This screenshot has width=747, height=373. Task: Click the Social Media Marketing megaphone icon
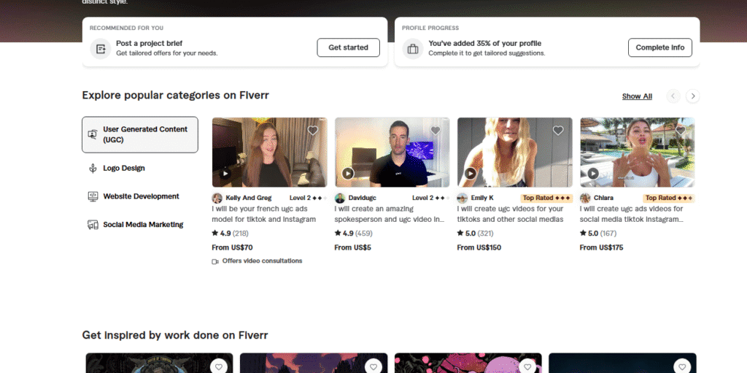(x=93, y=225)
